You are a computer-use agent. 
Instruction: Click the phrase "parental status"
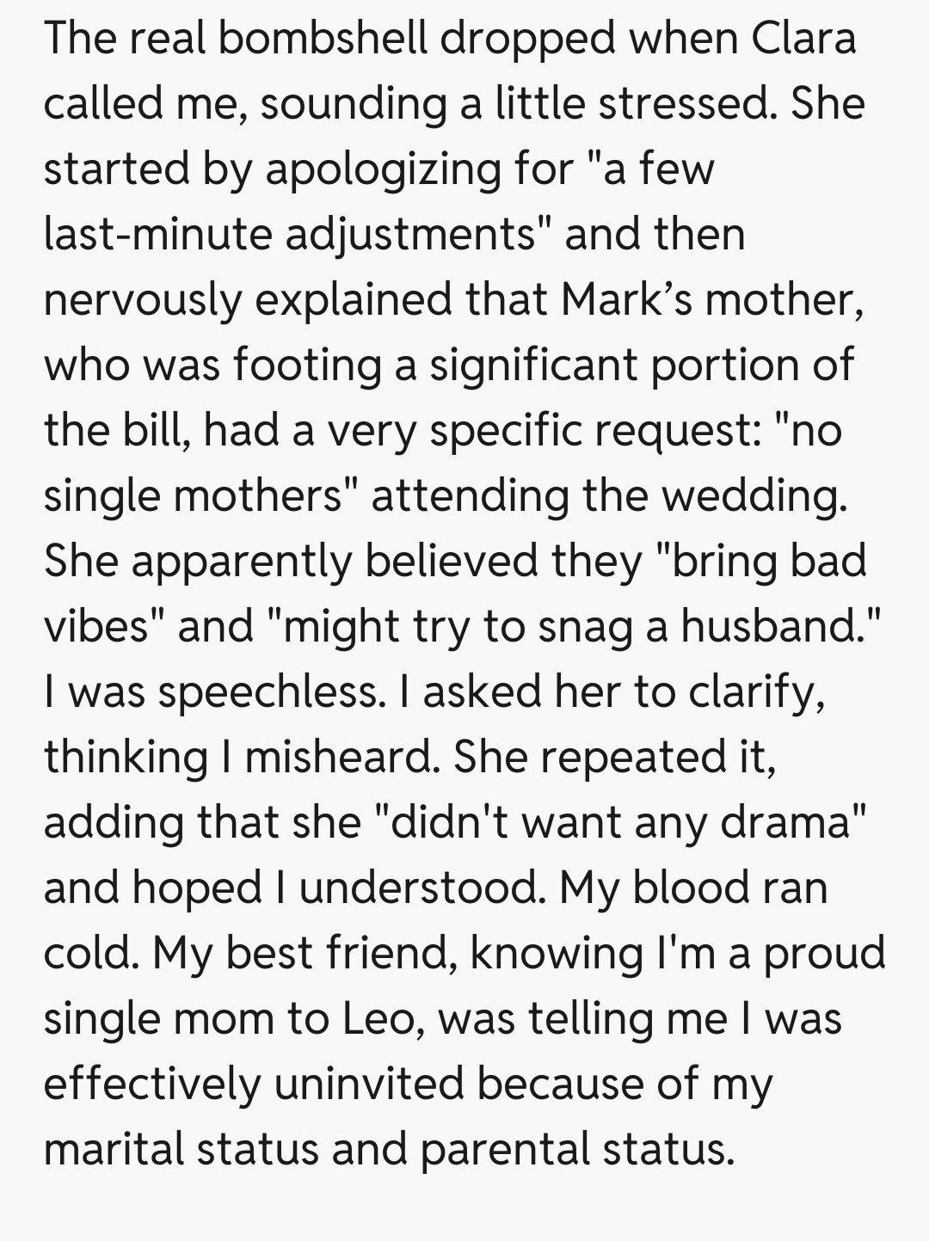point(577,1149)
